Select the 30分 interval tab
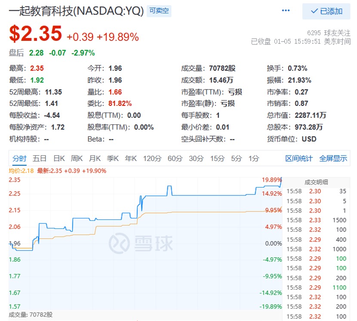This screenshot has width=357, height=321. [196, 158]
